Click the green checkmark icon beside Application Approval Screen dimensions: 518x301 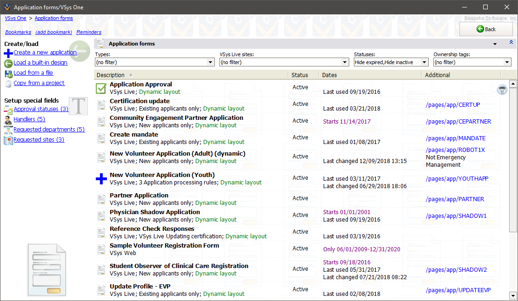101,88
